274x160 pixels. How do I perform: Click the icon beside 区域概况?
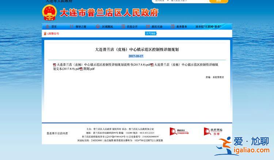pyautogui.click(x=98, y=27)
